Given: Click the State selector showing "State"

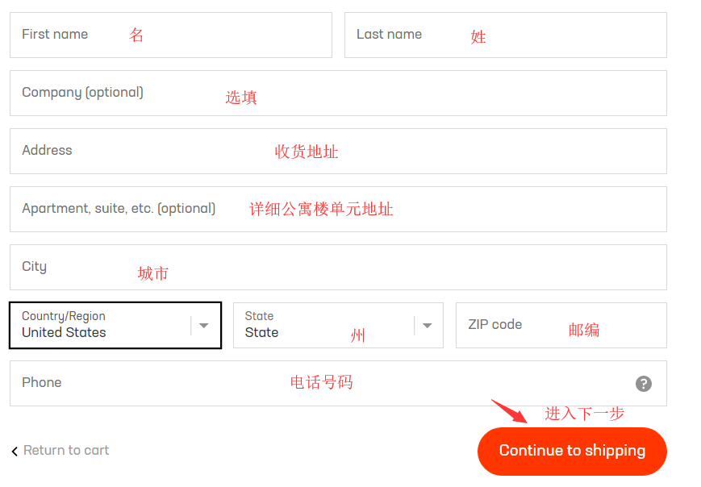Looking at the screenshot, I should point(323,326).
